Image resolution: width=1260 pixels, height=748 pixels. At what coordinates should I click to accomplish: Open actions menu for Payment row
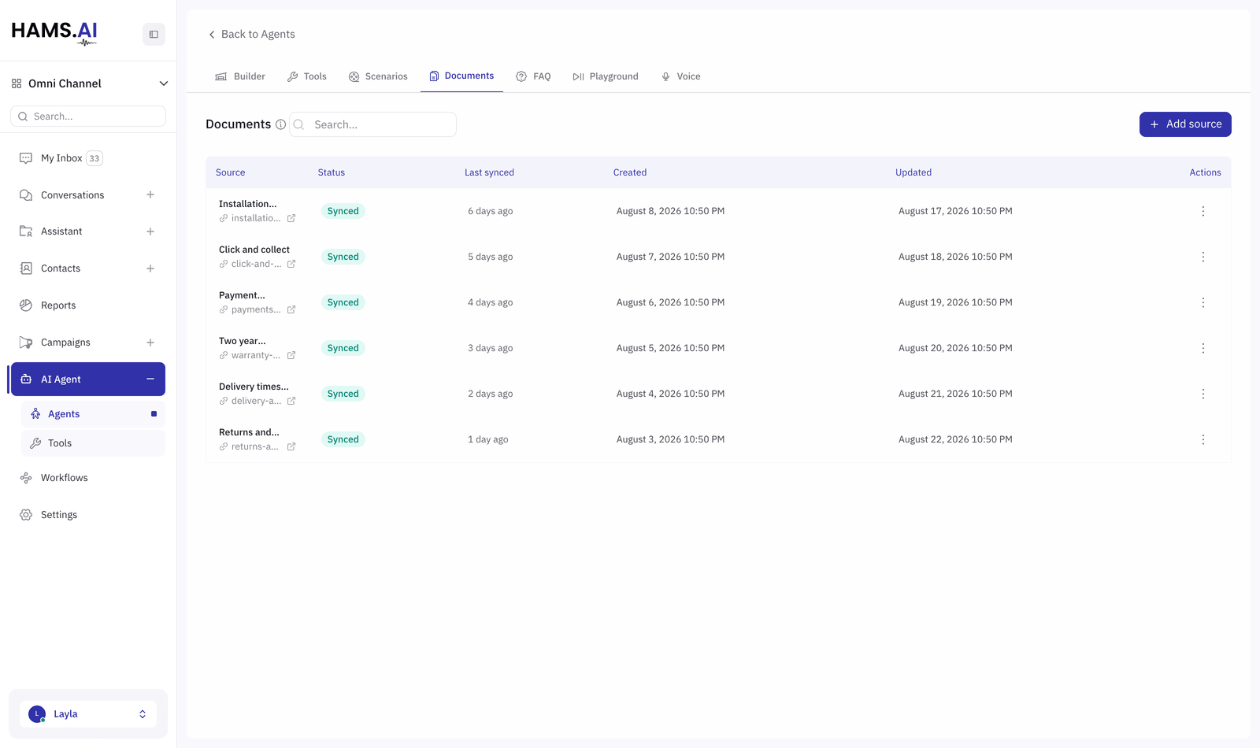click(x=1203, y=302)
